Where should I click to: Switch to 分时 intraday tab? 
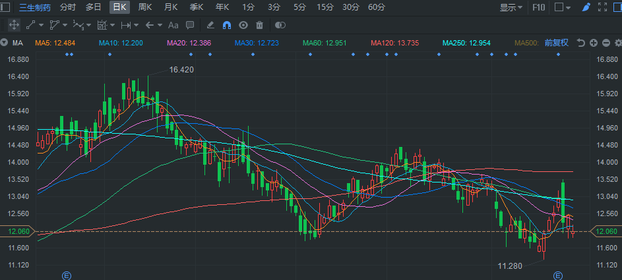pos(68,7)
